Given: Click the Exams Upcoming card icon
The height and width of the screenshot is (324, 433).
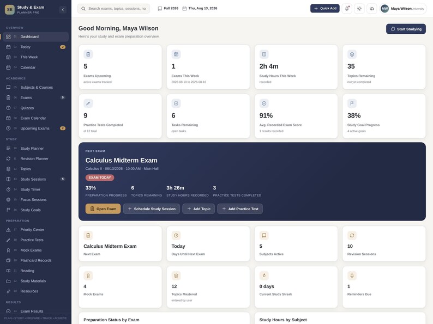Looking at the screenshot, I should pos(88,54).
